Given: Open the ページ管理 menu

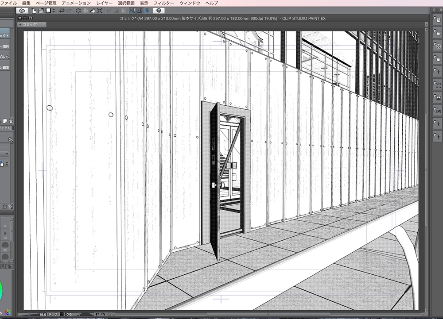Looking at the screenshot, I should [46, 3].
